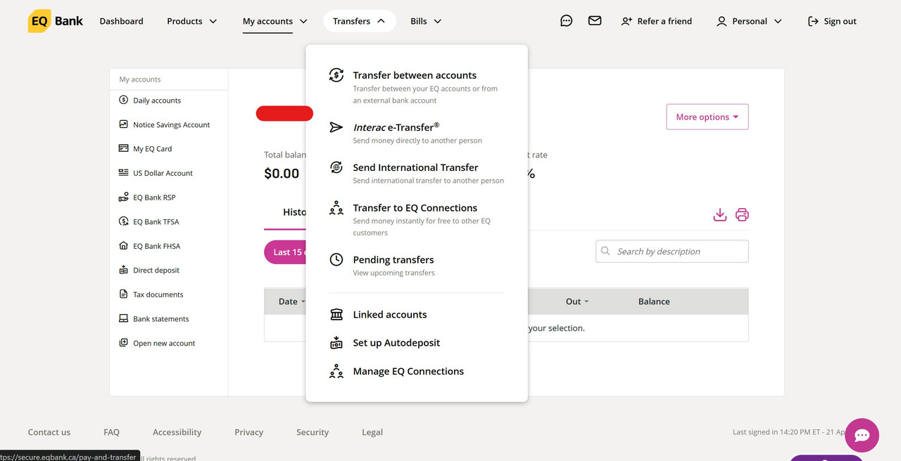The image size is (901, 461).
Task: Click the print transactions icon
Action: tap(742, 215)
